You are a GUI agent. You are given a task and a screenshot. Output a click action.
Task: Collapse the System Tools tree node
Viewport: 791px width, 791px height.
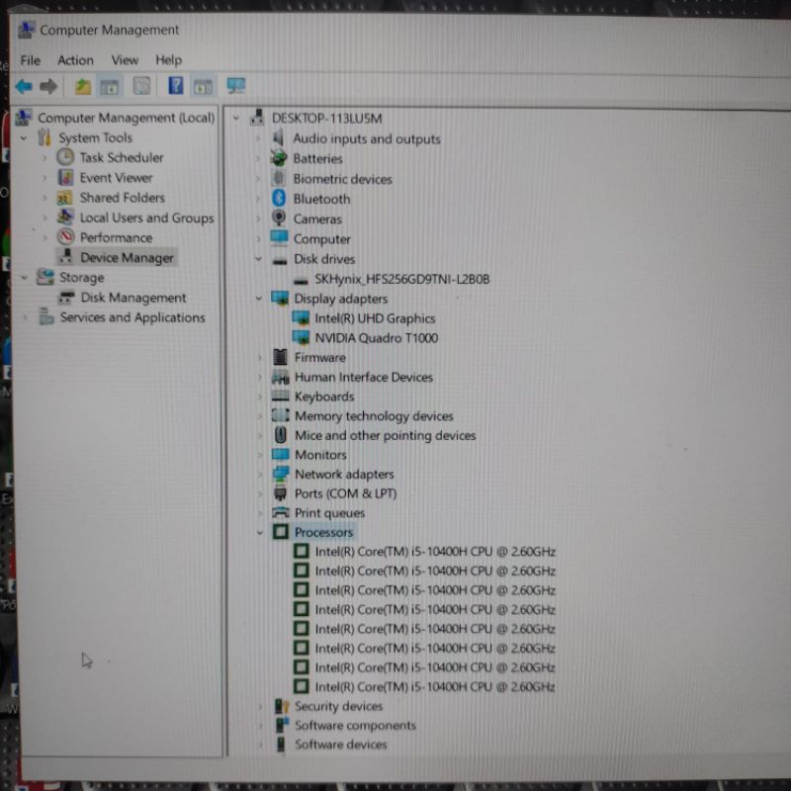[x=25, y=138]
